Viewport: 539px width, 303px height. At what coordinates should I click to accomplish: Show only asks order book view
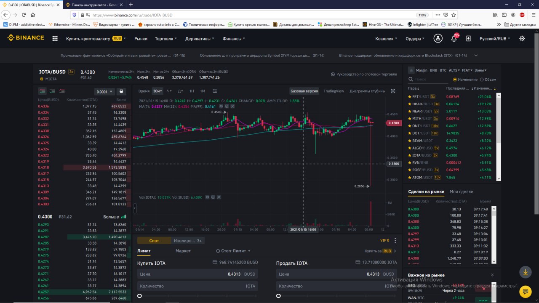click(62, 91)
